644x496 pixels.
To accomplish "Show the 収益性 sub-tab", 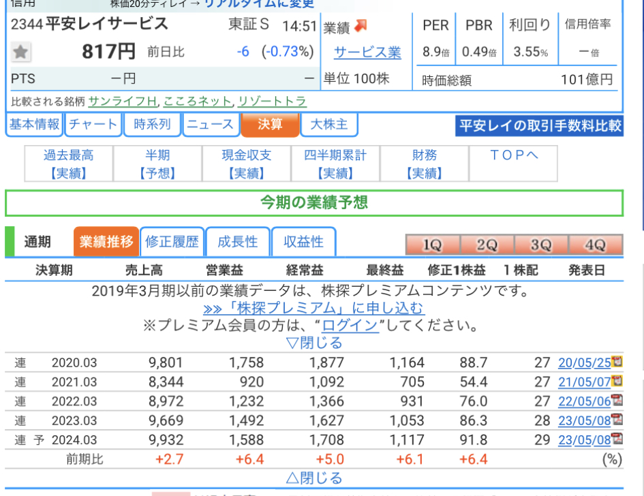I will 303,242.
